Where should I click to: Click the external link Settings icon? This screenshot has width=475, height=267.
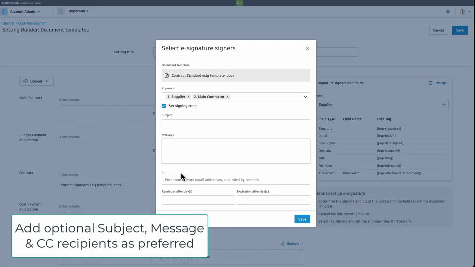click(430, 83)
